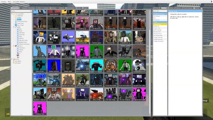Viewport: 213px width, 120px height.
Task: Select the Cameraman_Infected spawn icon
Action: click(82, 80)
